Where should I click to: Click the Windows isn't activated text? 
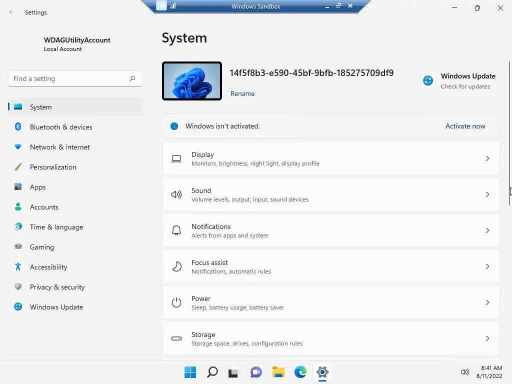pyautogui.click(x=222, y=126)
